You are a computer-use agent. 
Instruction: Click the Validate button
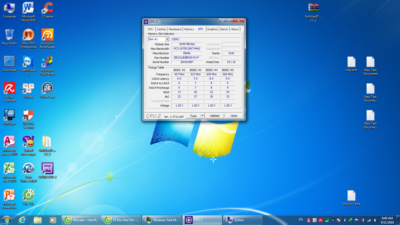coord(214,116)
